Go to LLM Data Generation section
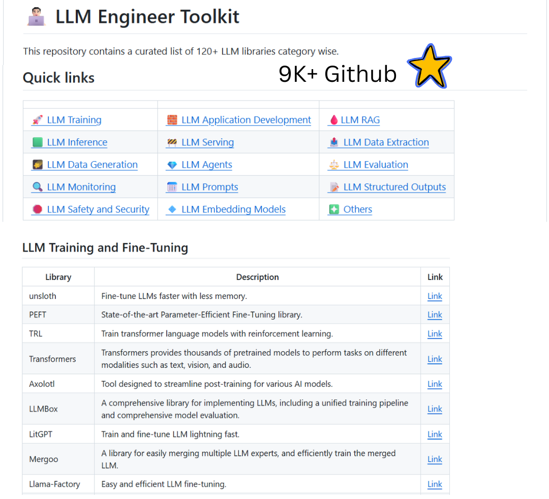This screenshot has width=549, height=499. (92, 165)
